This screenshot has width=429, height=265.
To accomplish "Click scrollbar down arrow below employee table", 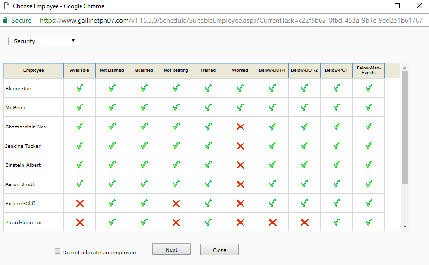I will [405, 226].
